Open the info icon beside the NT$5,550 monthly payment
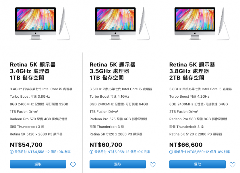The height and width of the screenshot is (173, 240). [171, 152]
